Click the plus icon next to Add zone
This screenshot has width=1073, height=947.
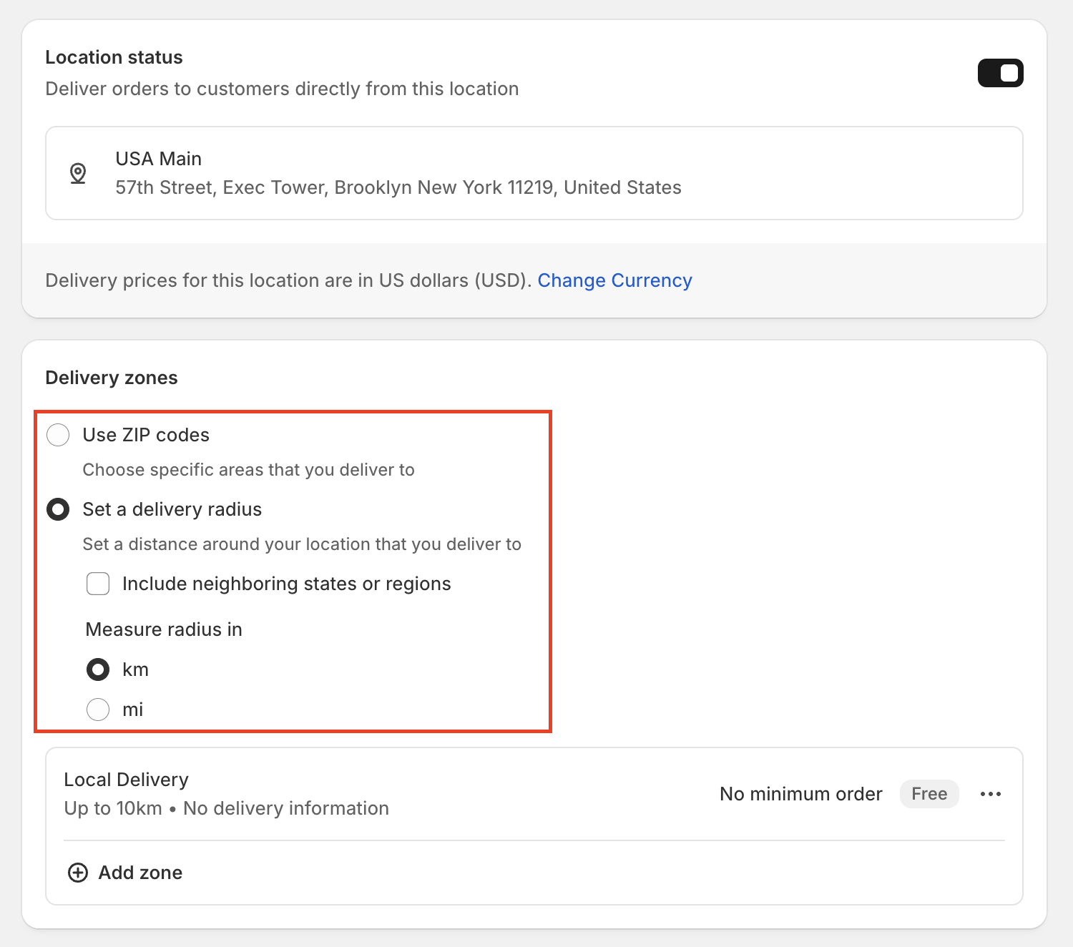pyautogui.click(x=78, y=873)
